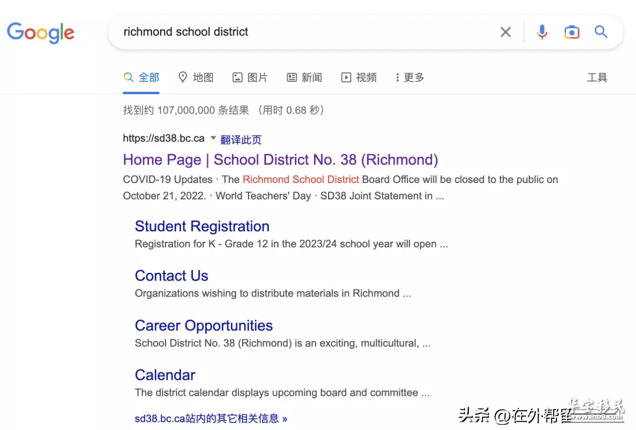Start a voice search with the microphone icon

(x=541, y=32)
